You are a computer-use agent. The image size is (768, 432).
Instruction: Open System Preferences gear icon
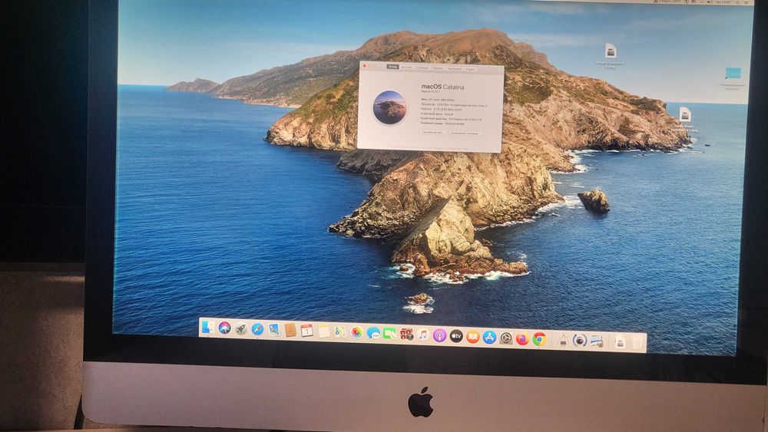[x=506, y=338]
